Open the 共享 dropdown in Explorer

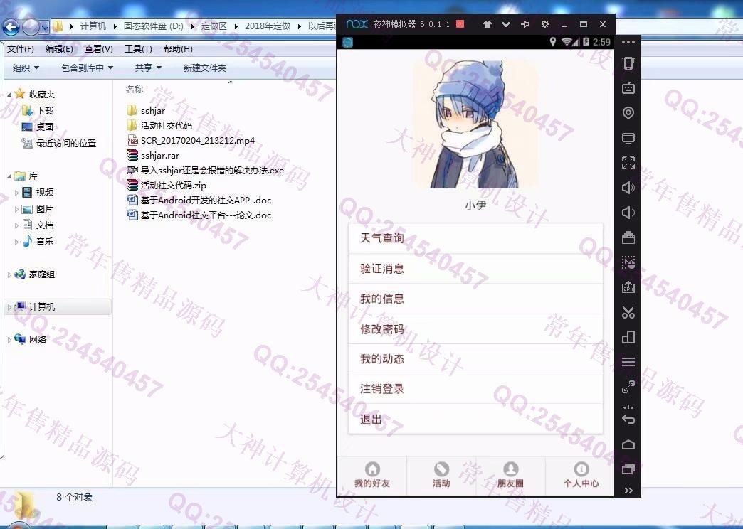(148, 68)
